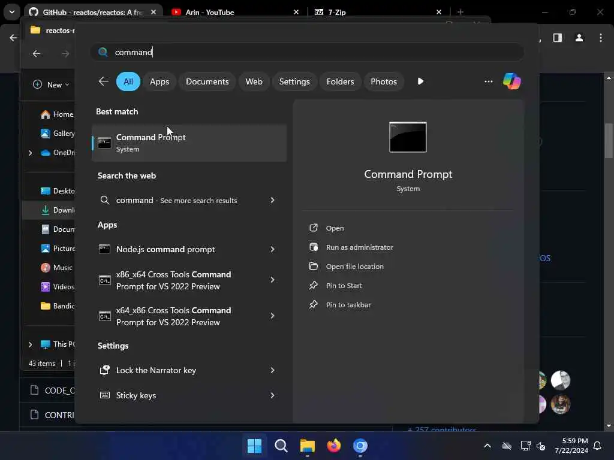This screenshot has width=614, height=460.
Task: Click the search text field containing 'command'
Action: click(x=307, y=52)
